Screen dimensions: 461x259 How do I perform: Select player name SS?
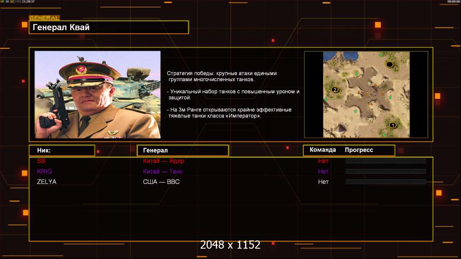(41, 161)
